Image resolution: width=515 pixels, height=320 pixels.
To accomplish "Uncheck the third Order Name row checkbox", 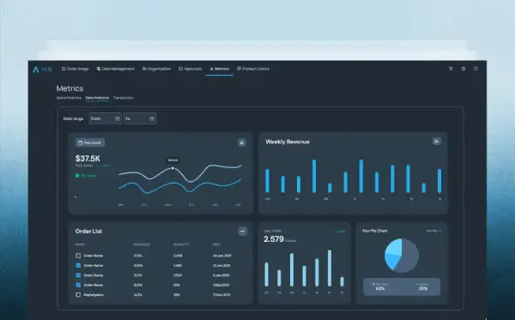I will [78, 275].
